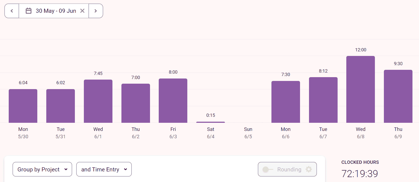This screenshot has height=182, width=419.
Task: Click the 30 May - 09 Jun date field
Action: (x=54, y=11)
